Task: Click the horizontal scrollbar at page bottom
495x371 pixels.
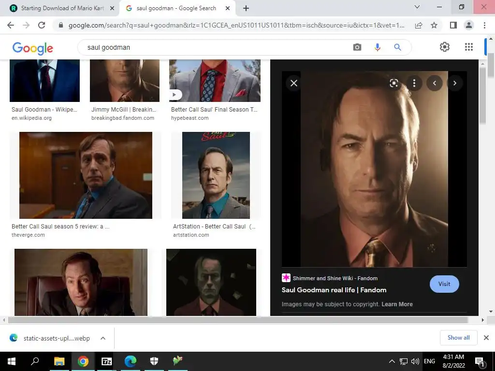Action: [238, 320]
